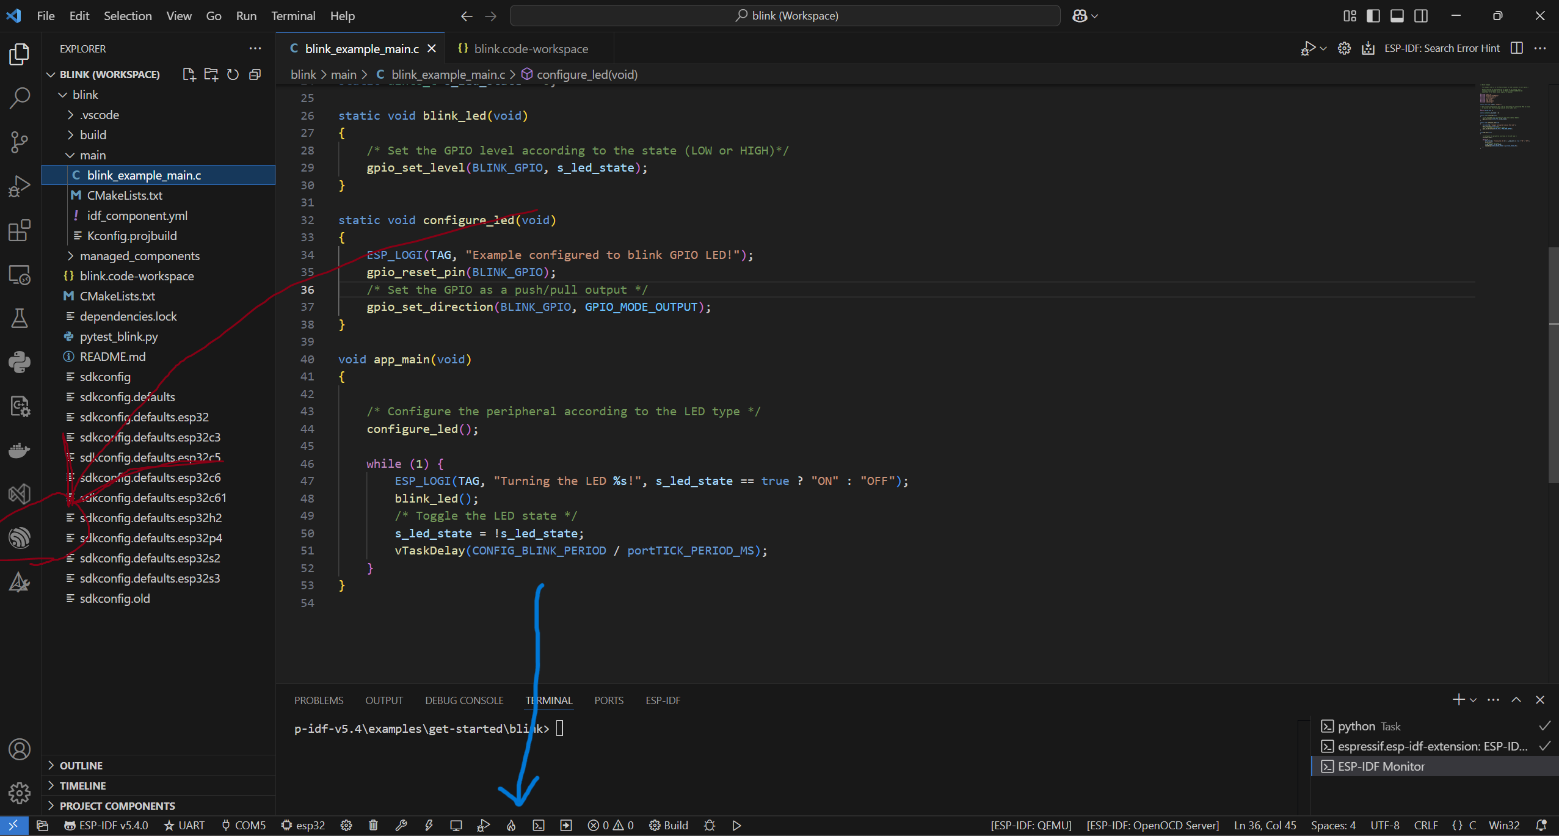The height and width of the screenshot is (836, 1559).
Task: Open Extensions view in activity bar
Action: pyautogui.click(x=20, y=231)
